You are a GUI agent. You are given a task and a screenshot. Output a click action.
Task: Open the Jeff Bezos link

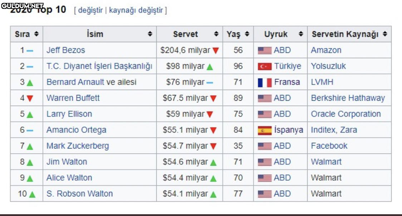coord(66,50)
